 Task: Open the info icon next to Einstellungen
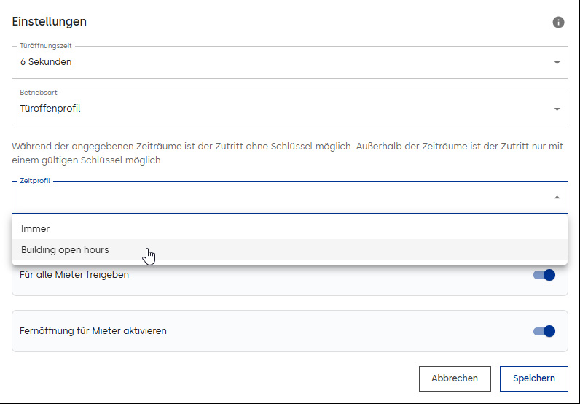pos(558,22)
